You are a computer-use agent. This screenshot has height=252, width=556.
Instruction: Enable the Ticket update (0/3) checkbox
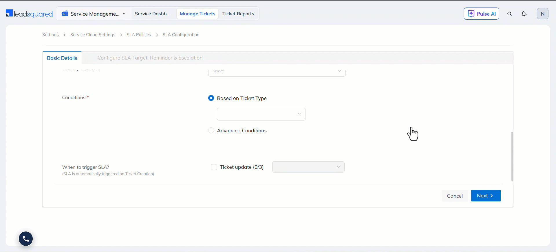214,167
